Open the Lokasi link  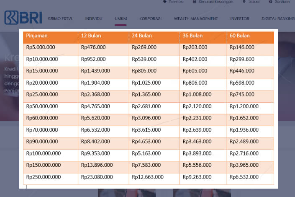[254, 2]
